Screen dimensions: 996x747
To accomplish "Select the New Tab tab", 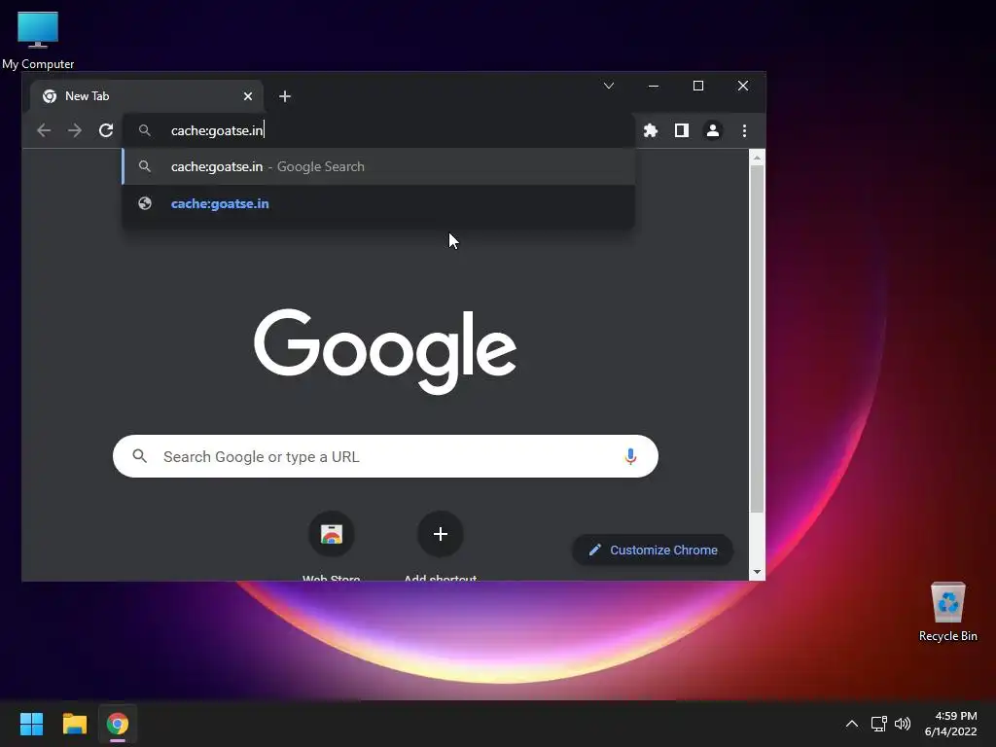I will point(147,96).
